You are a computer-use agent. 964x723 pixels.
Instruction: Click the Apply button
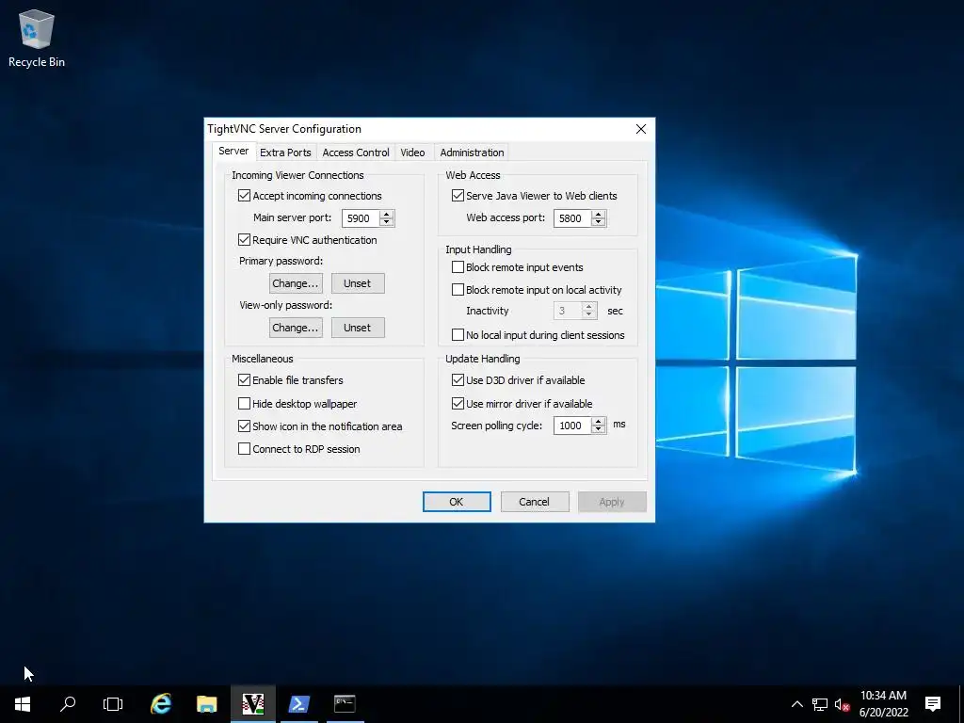click(612, 502)
